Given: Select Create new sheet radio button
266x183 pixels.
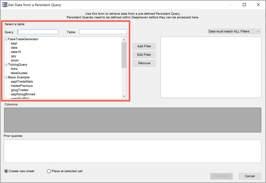Looking at the screenshot, I should coord(6,171).
